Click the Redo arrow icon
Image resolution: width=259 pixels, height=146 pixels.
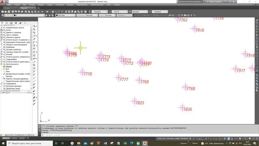[x=47, y=12]
